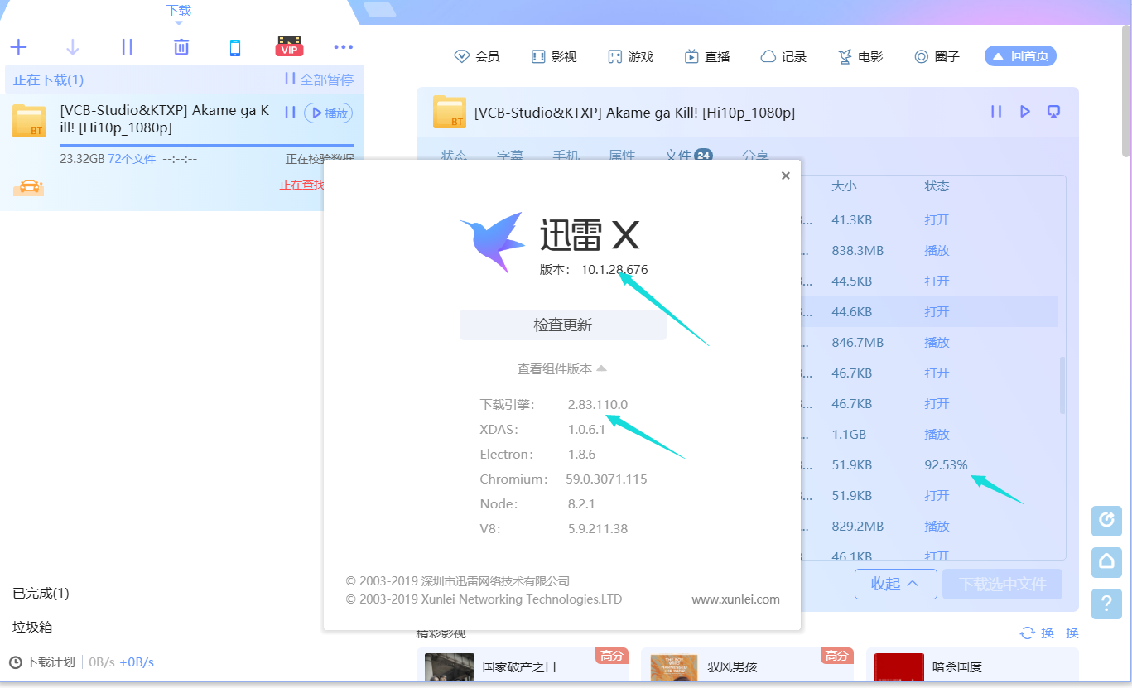Click the 换一换 refresh link
Screen dimensions: 1132x688
click(x=1057, y=633)
